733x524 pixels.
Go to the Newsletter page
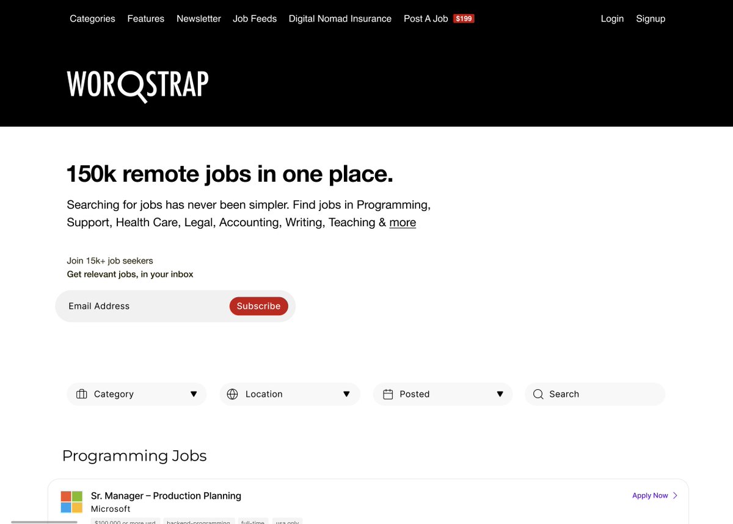199,19
